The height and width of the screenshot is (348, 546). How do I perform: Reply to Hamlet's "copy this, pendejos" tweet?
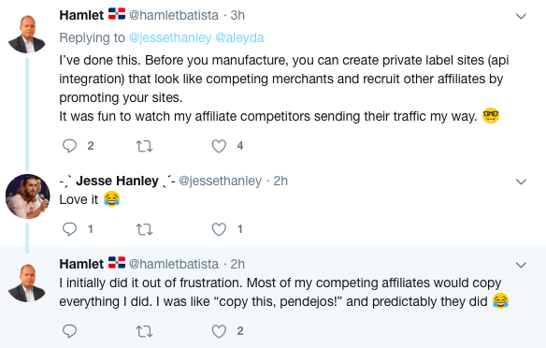click(69, 331)
